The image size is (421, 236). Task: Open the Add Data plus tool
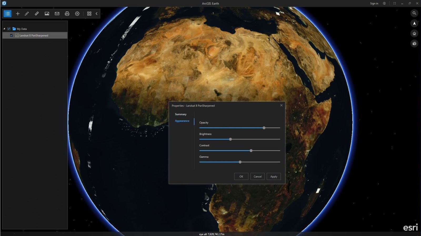18,14
